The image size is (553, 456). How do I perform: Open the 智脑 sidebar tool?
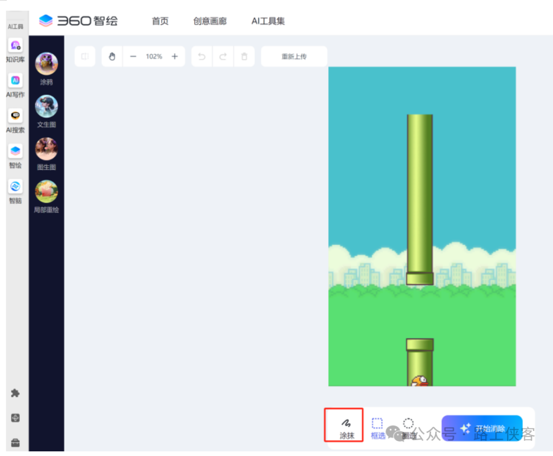click(x=15, y=186)
